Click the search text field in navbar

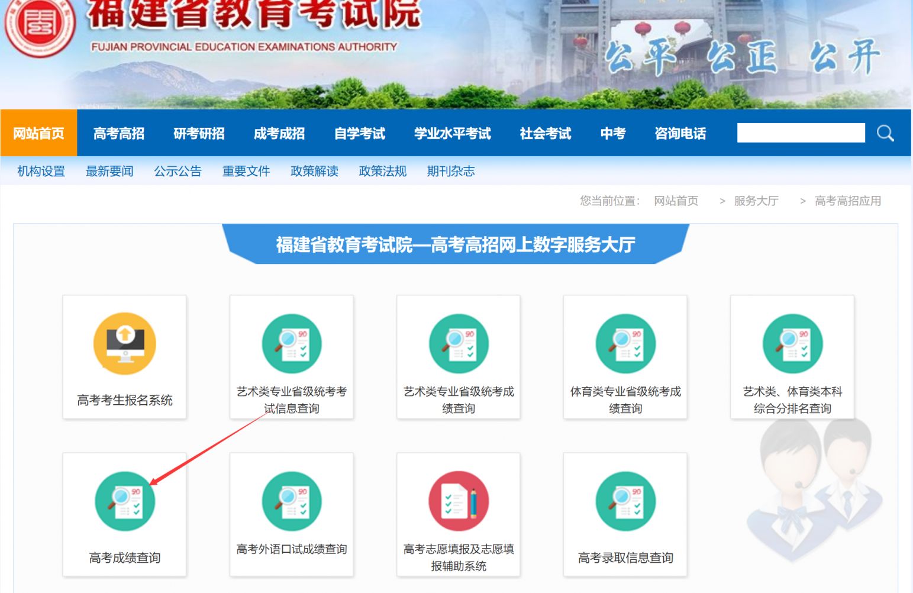[x=801, y=133]
